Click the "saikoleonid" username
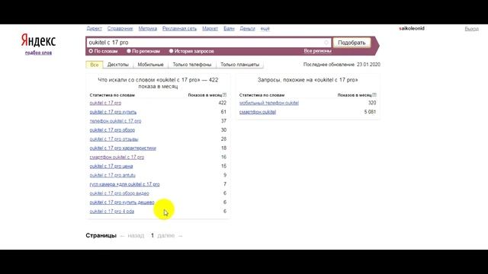This screenshot has width=488, height=274. [x=412, y=28]
